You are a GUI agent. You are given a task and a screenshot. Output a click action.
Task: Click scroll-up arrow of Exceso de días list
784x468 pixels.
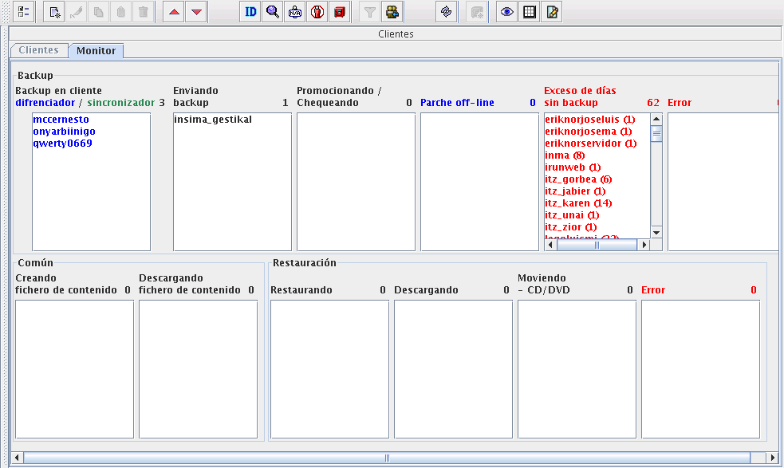pyautogui.click(x=656, y=119)
